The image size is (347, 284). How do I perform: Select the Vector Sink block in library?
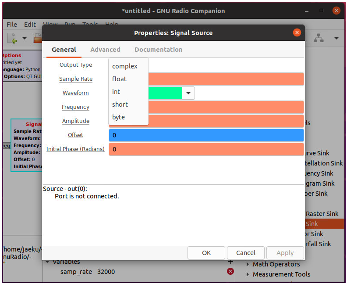(314, 234)
